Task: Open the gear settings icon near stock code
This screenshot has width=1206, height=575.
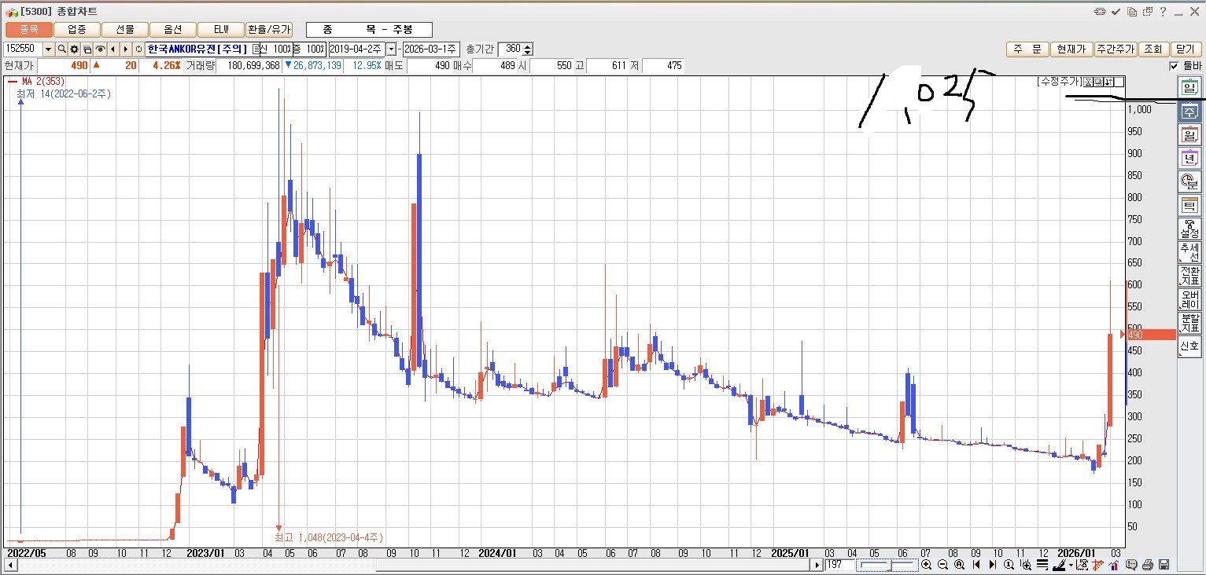Action: tap(75, 49)
